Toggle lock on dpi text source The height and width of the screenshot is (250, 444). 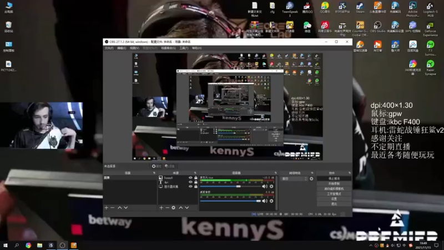pos(196,182)
